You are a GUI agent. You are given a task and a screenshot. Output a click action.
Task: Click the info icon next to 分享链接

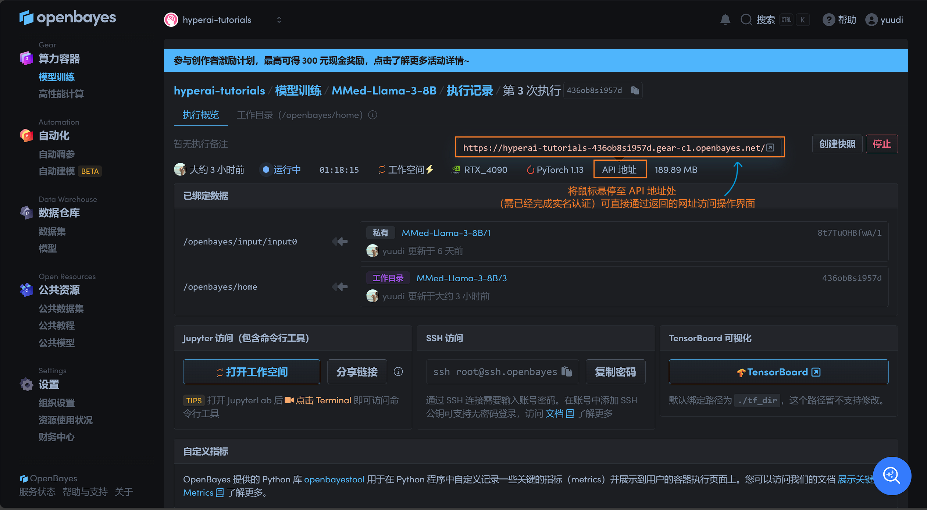point(398,372)
